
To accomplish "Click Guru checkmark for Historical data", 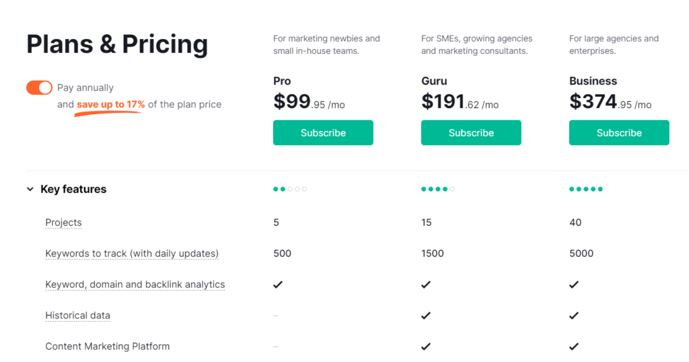I will (x=426, y=316).
